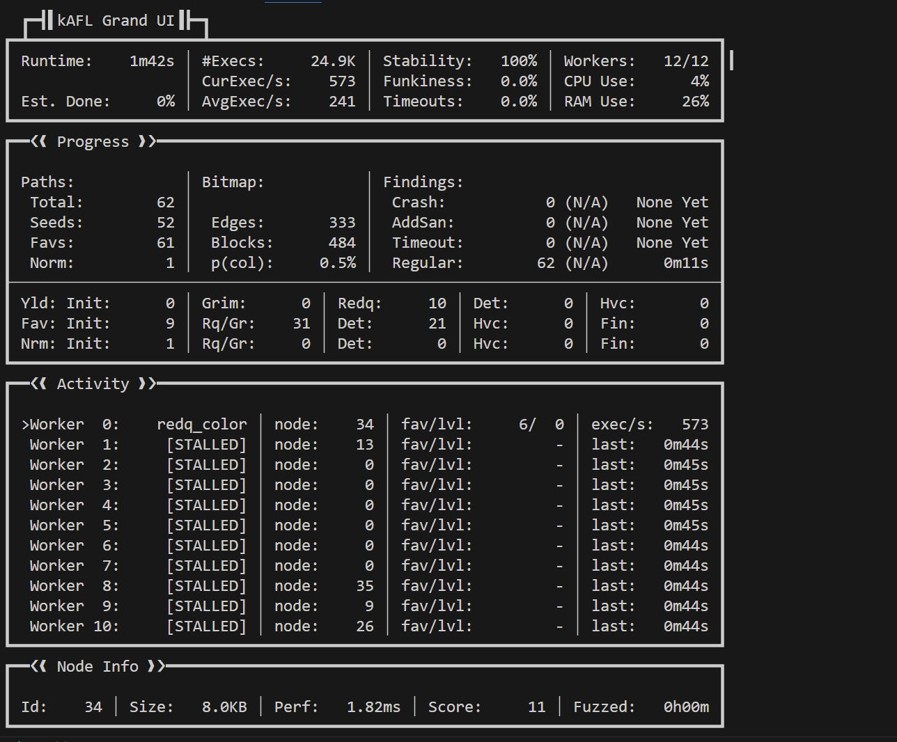897x742 pixels.
Task: Click the Workers 12/12 count
Action: click(x=686, y=61)
